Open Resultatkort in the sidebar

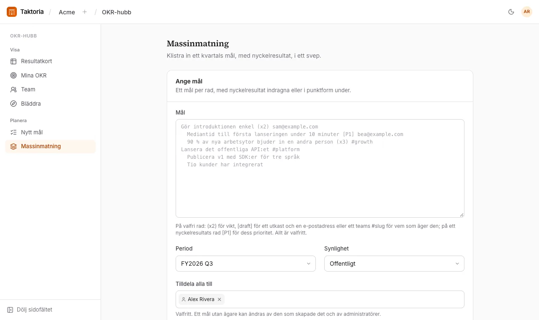tap(50, 61)
